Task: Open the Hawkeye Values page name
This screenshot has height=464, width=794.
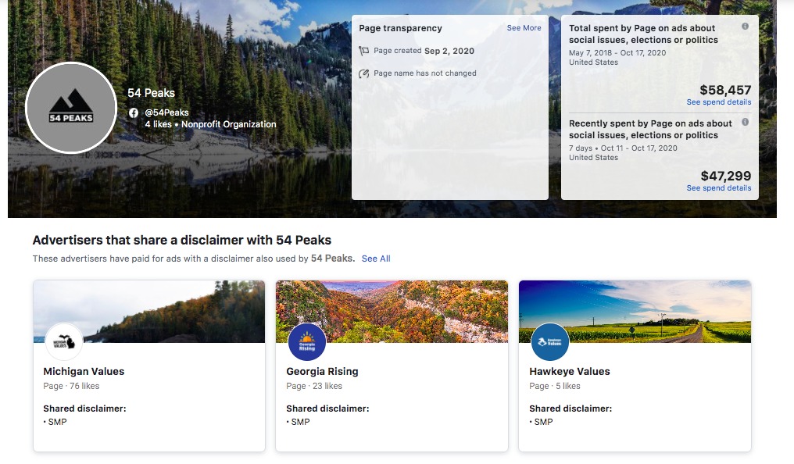Action: [569, 372]
